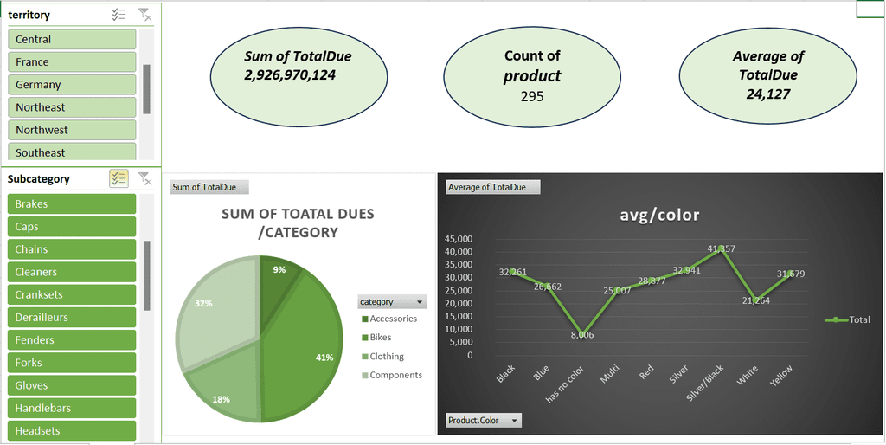Select the Northwest territory slicer item

click(x=72, y=130)
